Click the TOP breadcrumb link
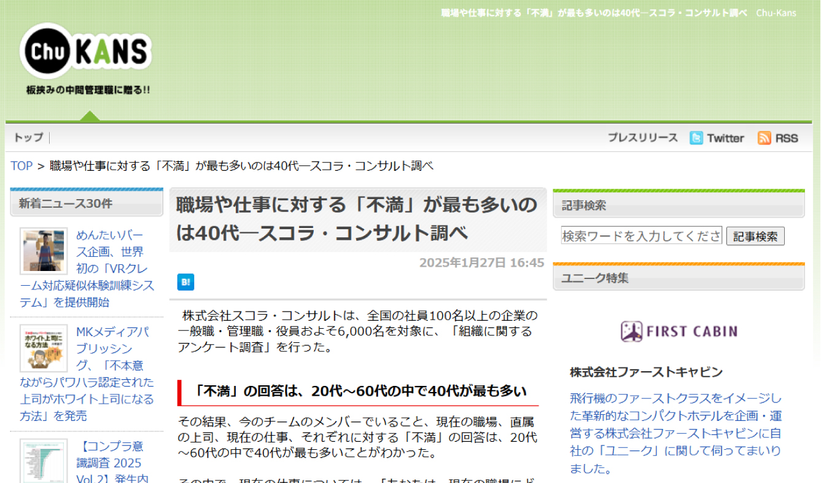 [x=21, y=166]
